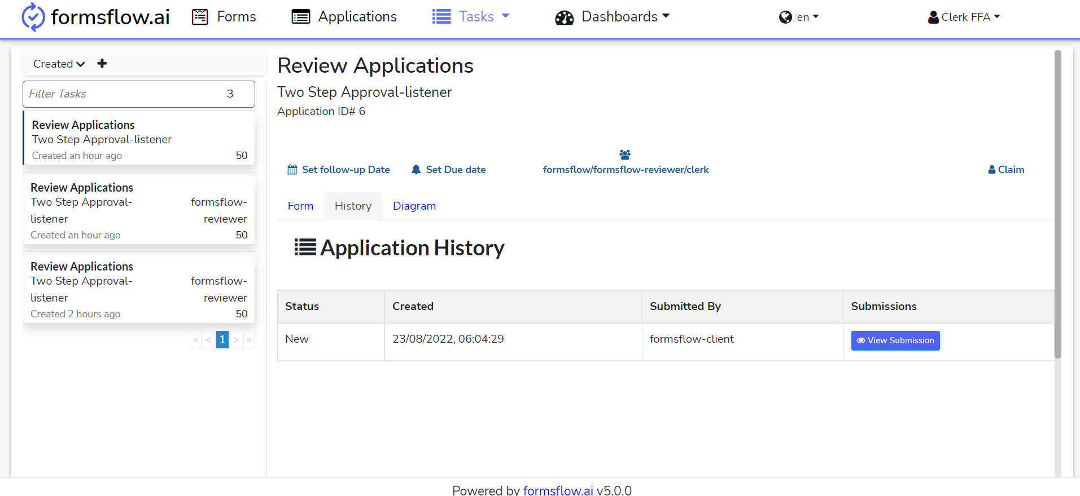
Task: Claim the task with the Claim link
Action: pos(1006,170)
